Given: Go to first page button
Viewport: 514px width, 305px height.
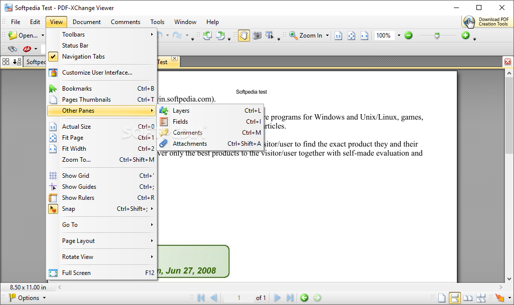Looking at the screenshot, I should (201, 297).
